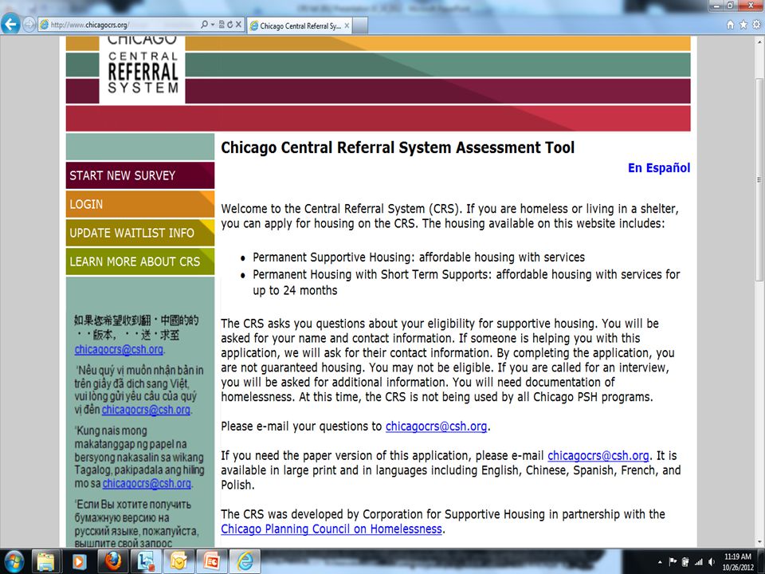This screenshot has height=574, width=765.
Task: Open Firefox from the taskbar
Action: pos(112,561)
